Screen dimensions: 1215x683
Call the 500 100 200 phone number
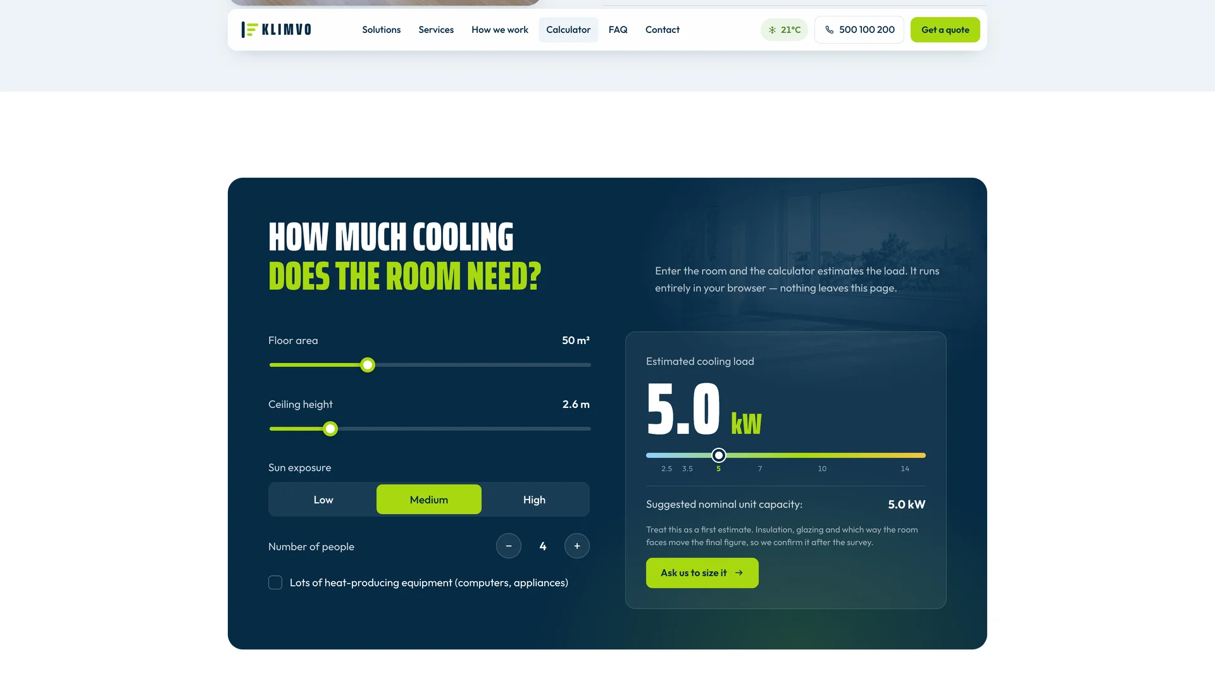click(859, 30)
